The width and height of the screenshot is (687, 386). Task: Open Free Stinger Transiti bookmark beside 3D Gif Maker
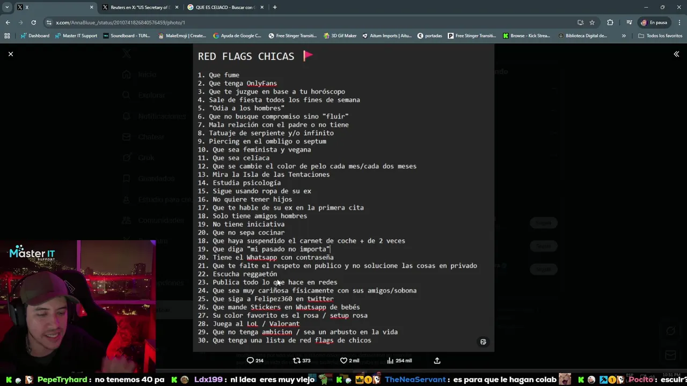click(293, 36)
